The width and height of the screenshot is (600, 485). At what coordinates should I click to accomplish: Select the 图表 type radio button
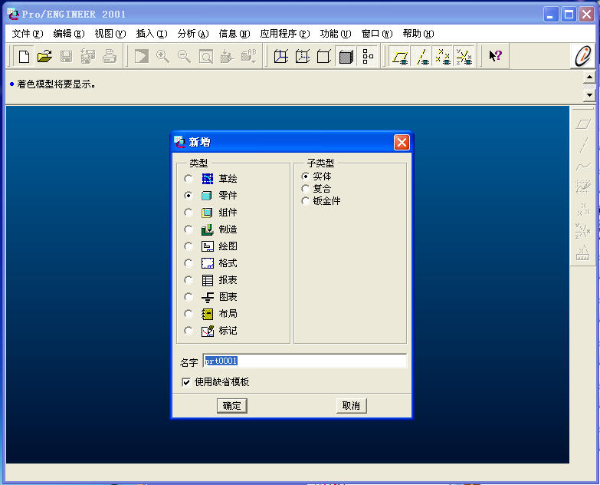pos(189,297)
